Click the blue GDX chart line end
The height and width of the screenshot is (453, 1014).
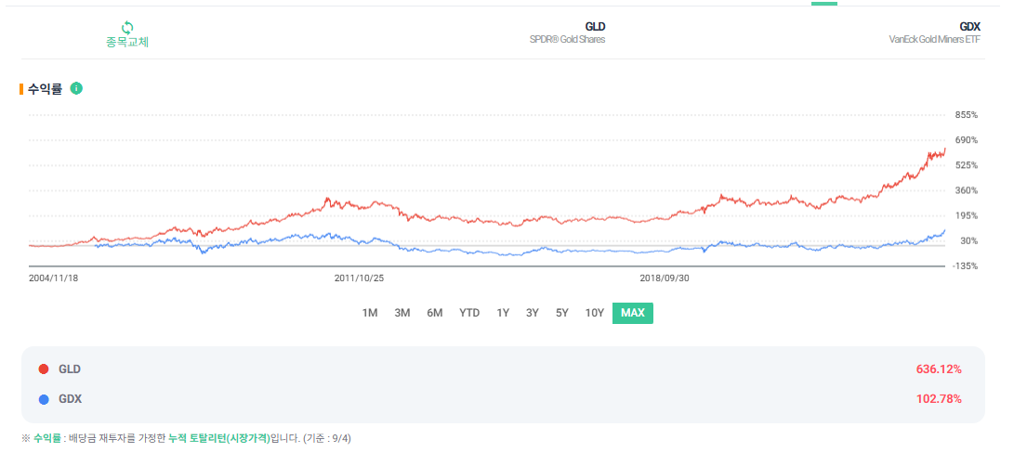click(944, 230)
